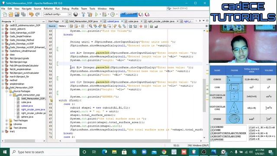This screenshot has height=156, width=277.
Task: Click the editor horizontal scrollbar thumb
Action: pos(123,141)
